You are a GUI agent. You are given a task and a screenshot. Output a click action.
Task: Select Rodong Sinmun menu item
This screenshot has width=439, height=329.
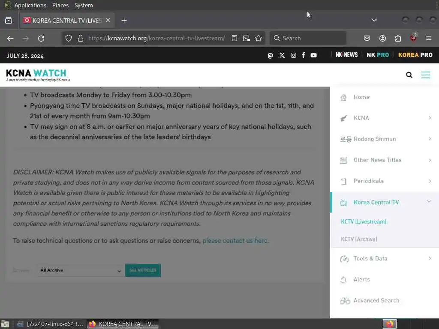coord(375,139)
